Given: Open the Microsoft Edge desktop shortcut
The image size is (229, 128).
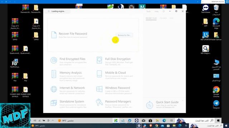Looking at the screenshot, I should coord(216,23).
